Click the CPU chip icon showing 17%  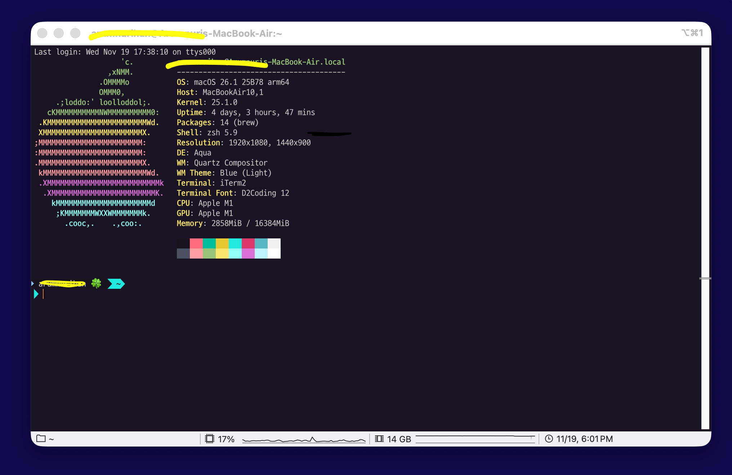point(210,439)
